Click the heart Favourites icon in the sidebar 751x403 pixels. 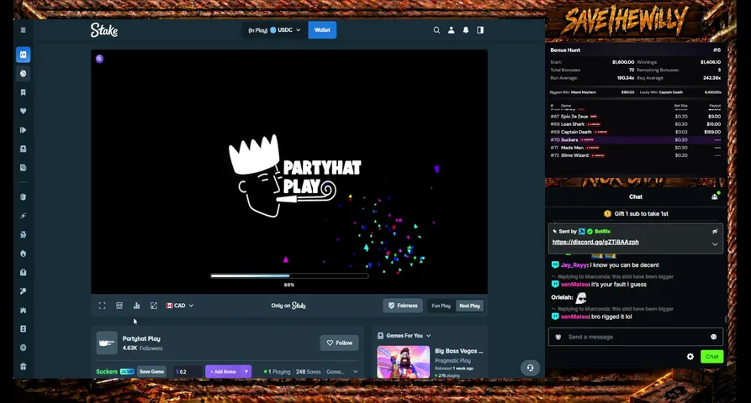point(23,111)
